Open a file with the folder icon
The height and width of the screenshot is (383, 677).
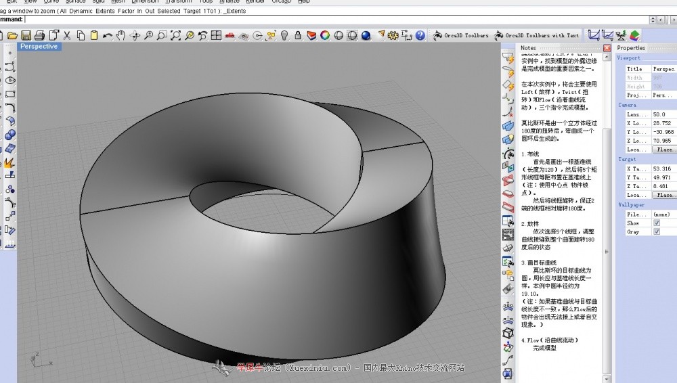click(x=12, y=35)
